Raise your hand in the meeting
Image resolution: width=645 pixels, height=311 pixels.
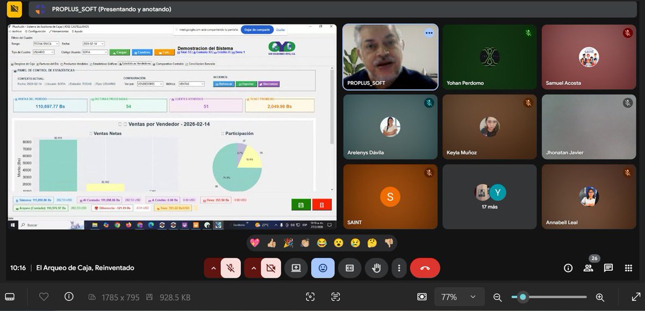[377, 268]
